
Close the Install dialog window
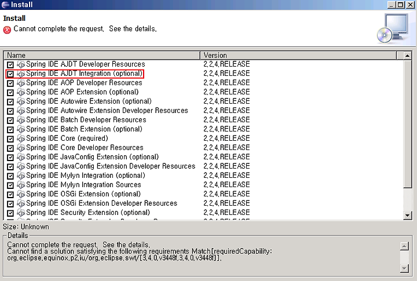click(x=411, y=5)
